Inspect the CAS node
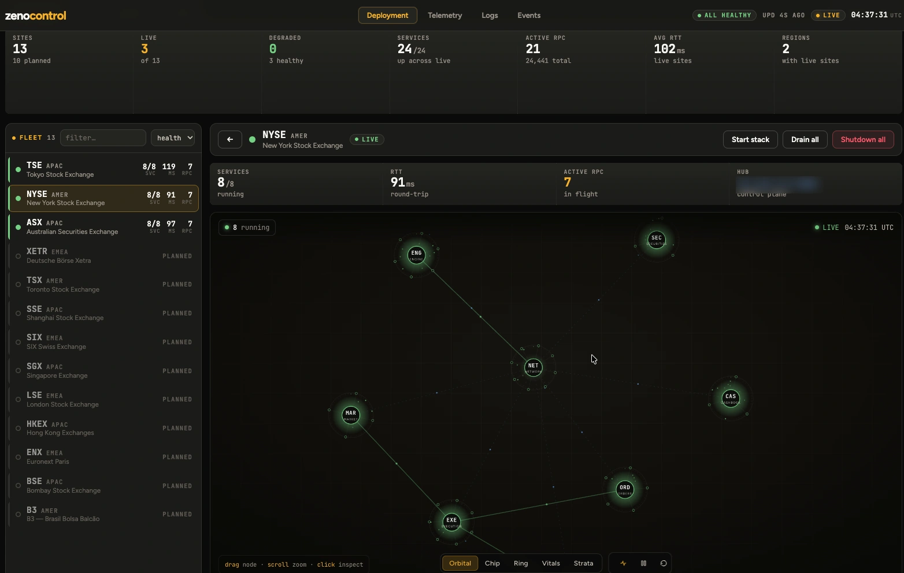Viewport: 904px width, 573px height. pos(731,398)
